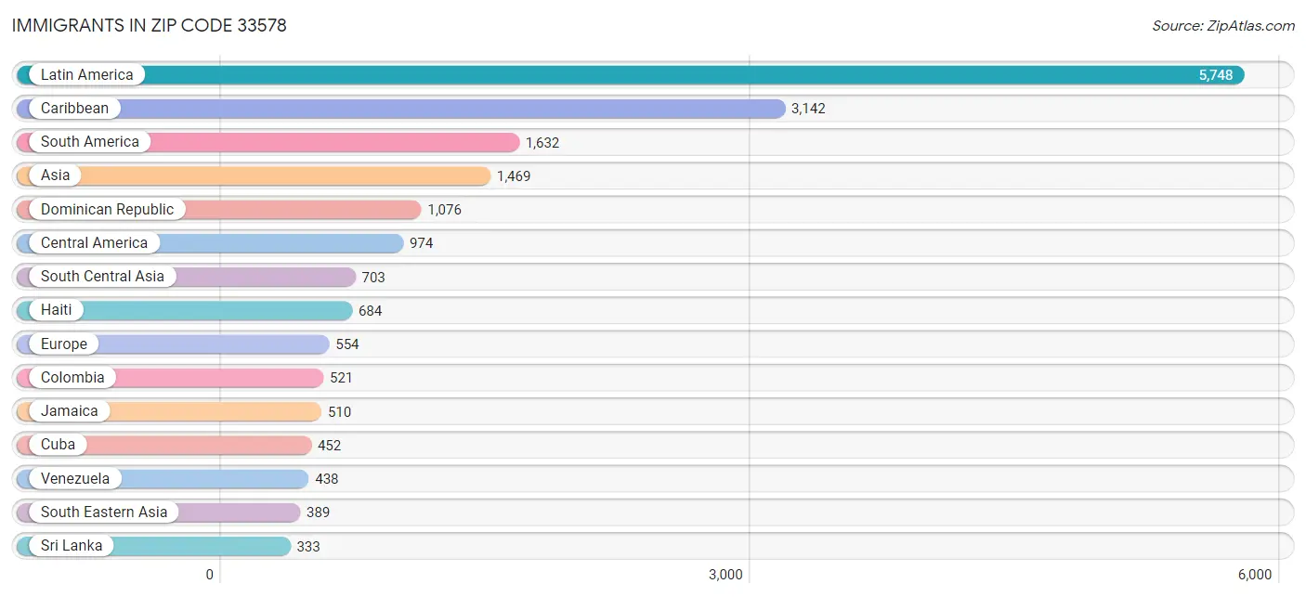1306x597 pixels.
Task: Select the Colombia label pill
Action: click(74, 377)
